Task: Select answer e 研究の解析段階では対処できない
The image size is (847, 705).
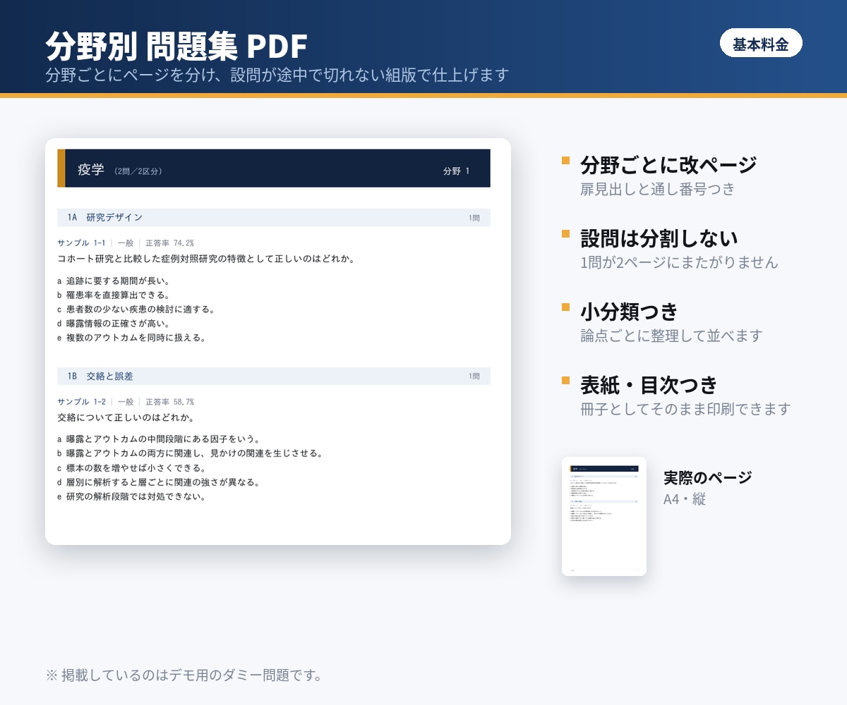Action: [131, 496]
